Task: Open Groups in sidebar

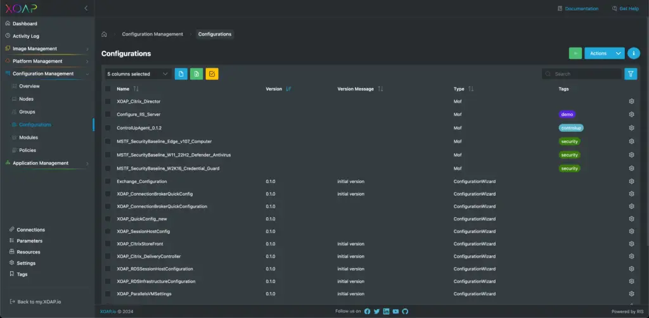Action: [27, 112]
